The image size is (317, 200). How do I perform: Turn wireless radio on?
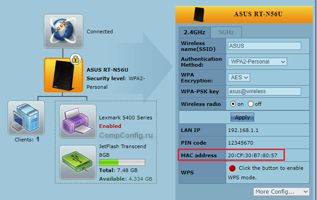pyautogui.click(x=233, y=104)
